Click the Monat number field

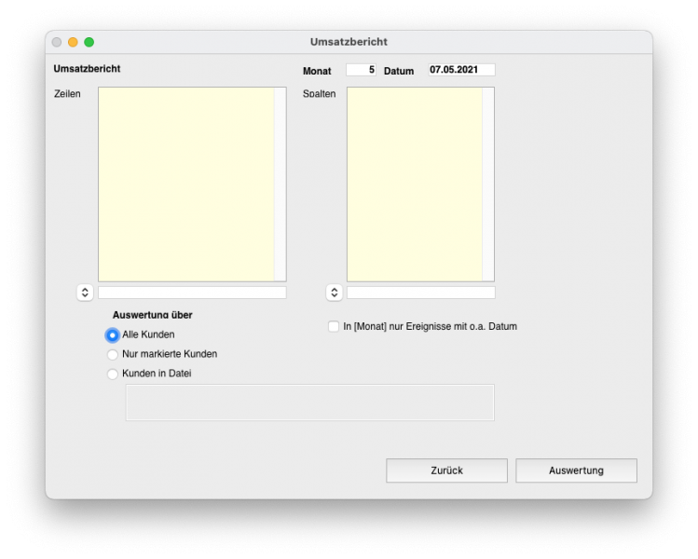[361, 70]
